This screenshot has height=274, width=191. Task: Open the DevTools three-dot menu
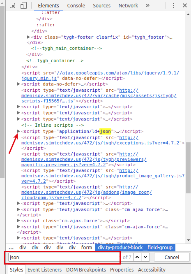(173, 6)
